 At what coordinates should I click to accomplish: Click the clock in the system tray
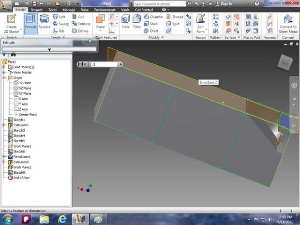pyautogui.click(x=285, y=219)
